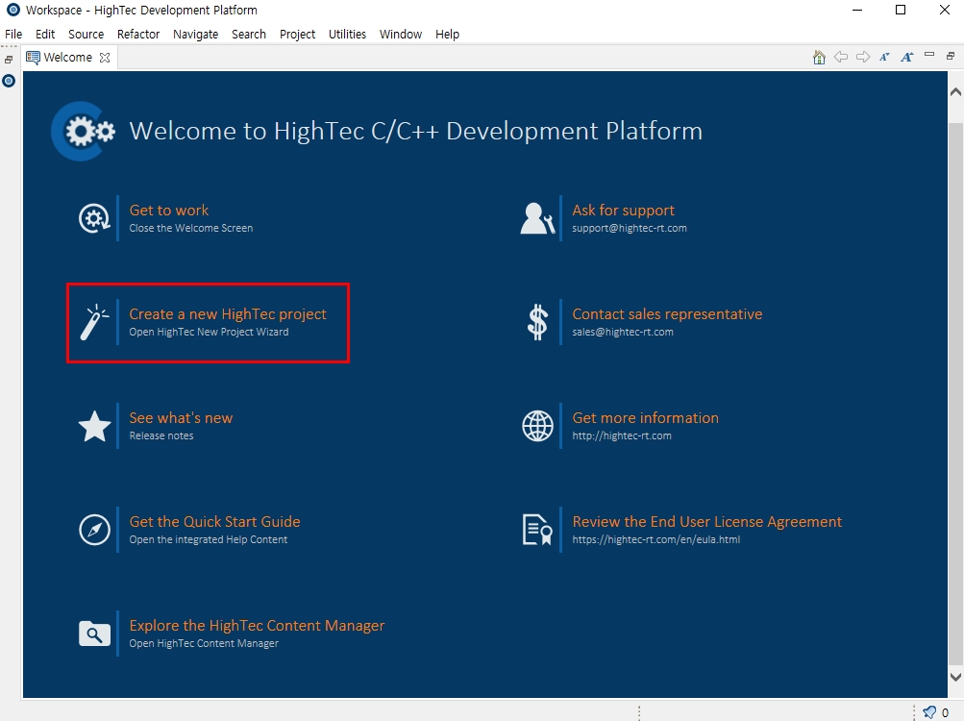Click support@hightec-rt.com text
This screenshot has width=964, height=721.
pos(630,228)
